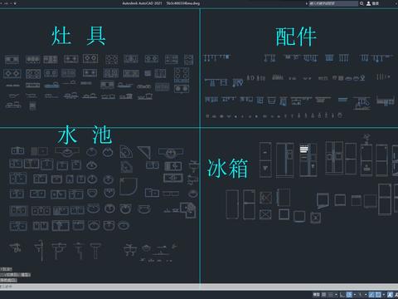Click the user account sign-in icon

click(x=368, y=3)
